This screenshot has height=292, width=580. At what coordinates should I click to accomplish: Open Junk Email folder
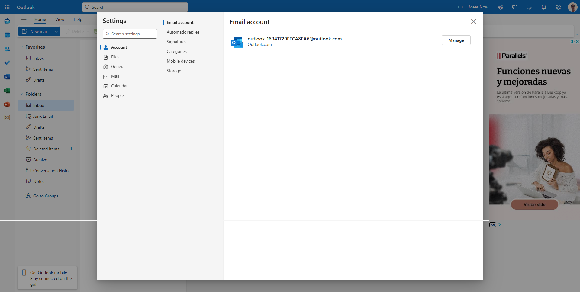click(x=46, y=116)
